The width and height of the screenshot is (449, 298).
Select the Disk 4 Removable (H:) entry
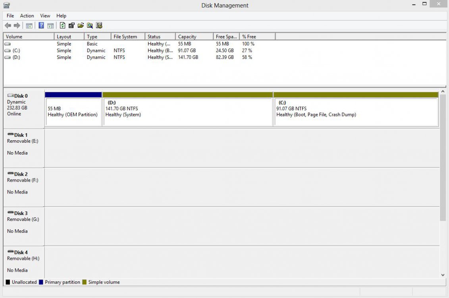pyautogui.click(x=22, y=261)
